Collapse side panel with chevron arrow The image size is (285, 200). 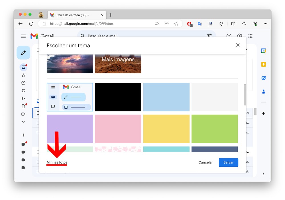(263, 174)
